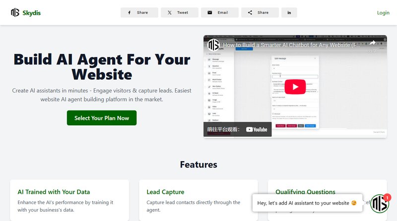Click the red notification badge on chat icon
This screenshot has height=221, width=397.
coord(387,197)
